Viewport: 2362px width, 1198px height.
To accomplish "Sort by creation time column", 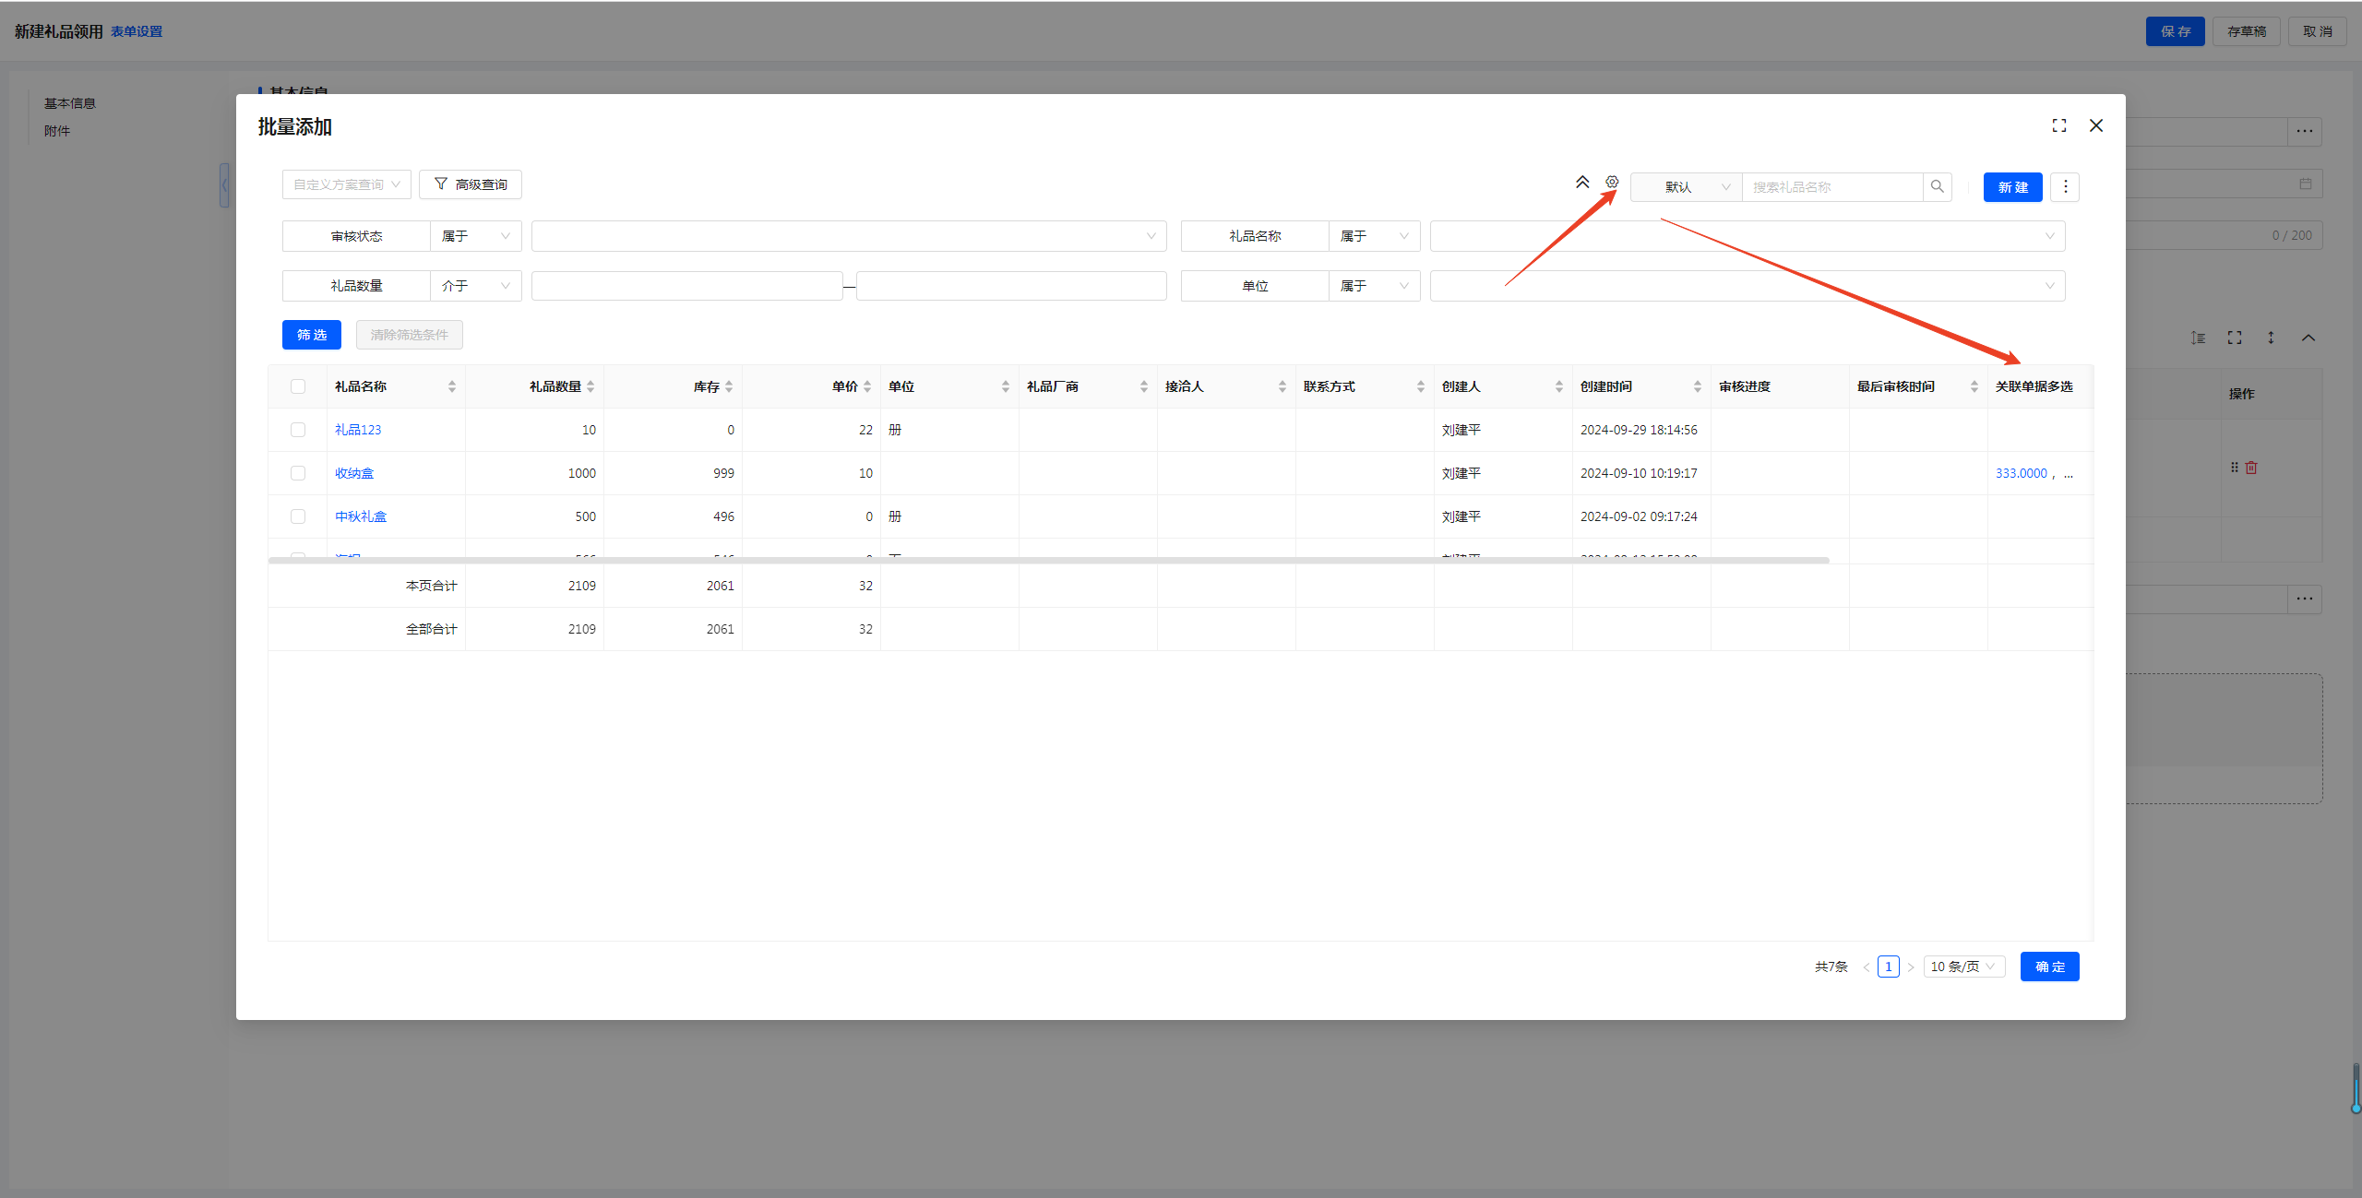I will point(1698,386).
